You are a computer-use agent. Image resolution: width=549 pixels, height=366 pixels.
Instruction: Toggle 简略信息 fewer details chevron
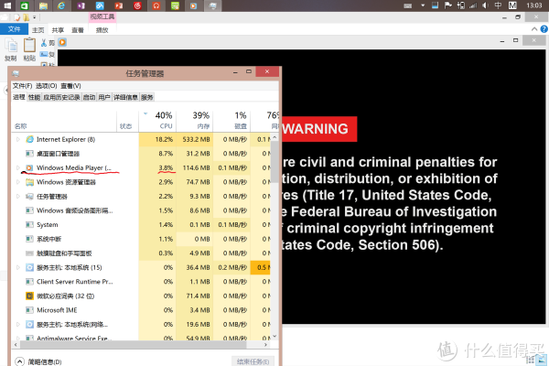click(x=19, y=361)
